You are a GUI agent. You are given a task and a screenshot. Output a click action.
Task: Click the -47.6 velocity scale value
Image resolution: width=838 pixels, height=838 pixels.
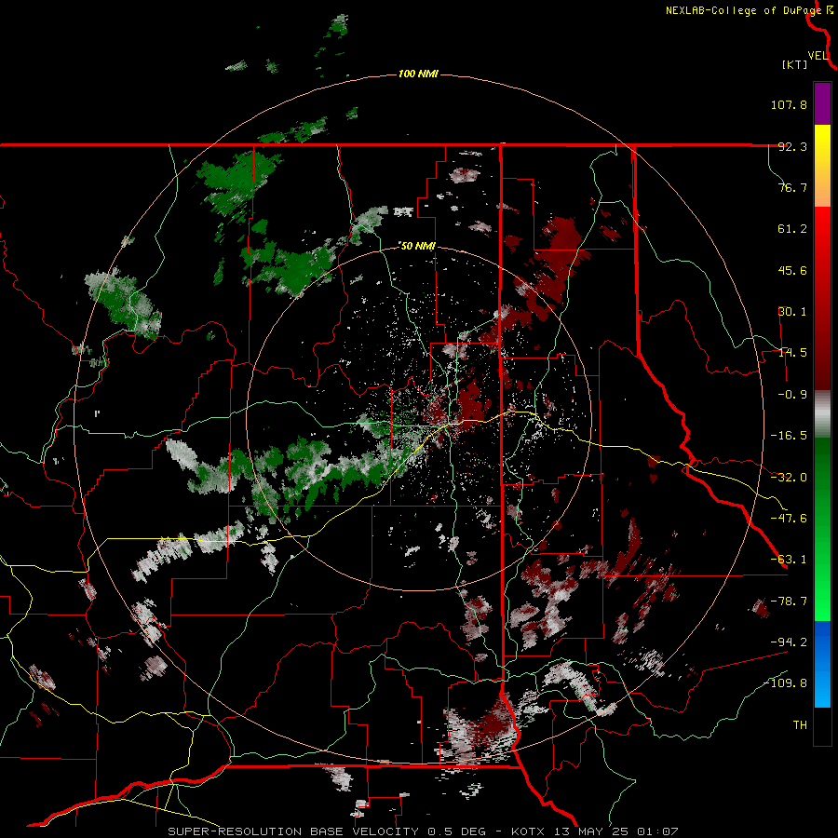pyautogui.click(x=789, y=519)
